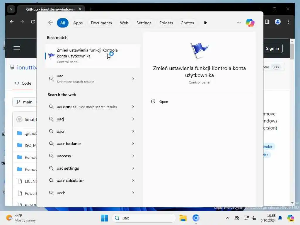Select the uac settings web suggestion

[x=92, y=168]
